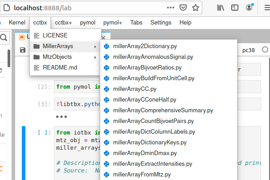Click the Python icon beside millerArrayCC.py
The width and height of the screenshot is (270, 180).
tap(106, 89)
